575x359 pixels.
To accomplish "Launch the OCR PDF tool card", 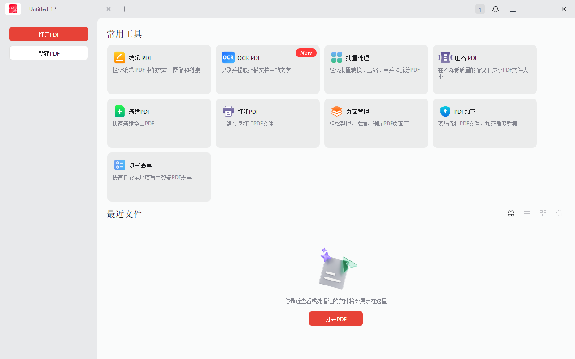I will point(268,69).
